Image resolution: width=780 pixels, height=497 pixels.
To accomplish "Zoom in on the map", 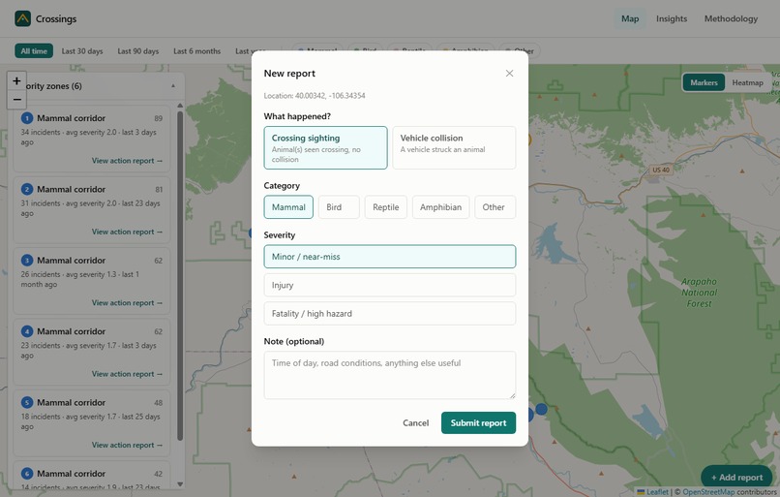I will (16, 80).
